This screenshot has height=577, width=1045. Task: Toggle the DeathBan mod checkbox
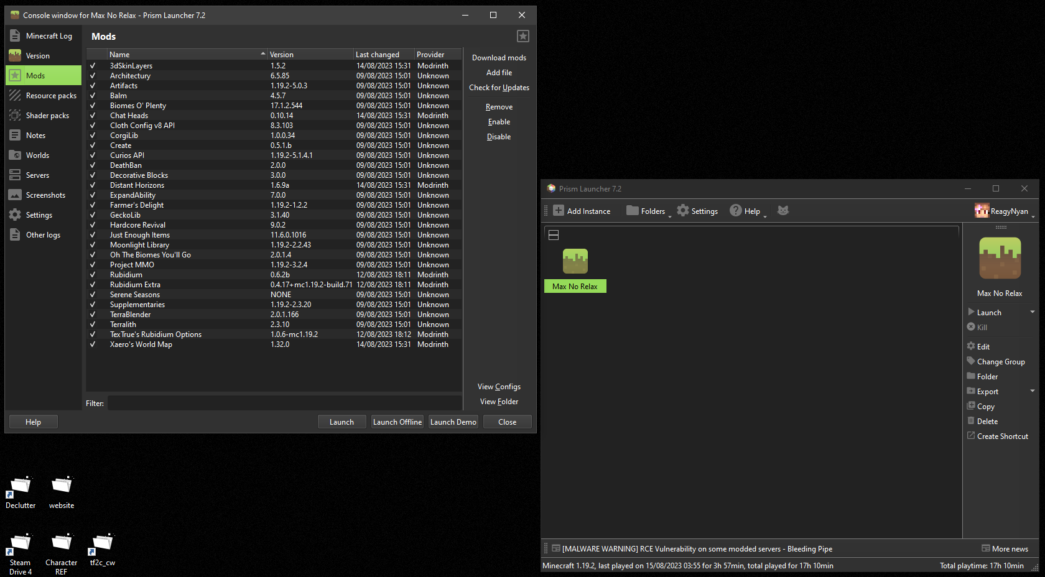[93, 165]
